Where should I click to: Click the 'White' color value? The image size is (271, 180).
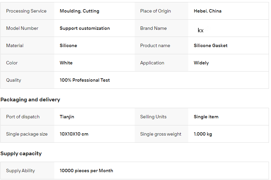tap(66, 63)
